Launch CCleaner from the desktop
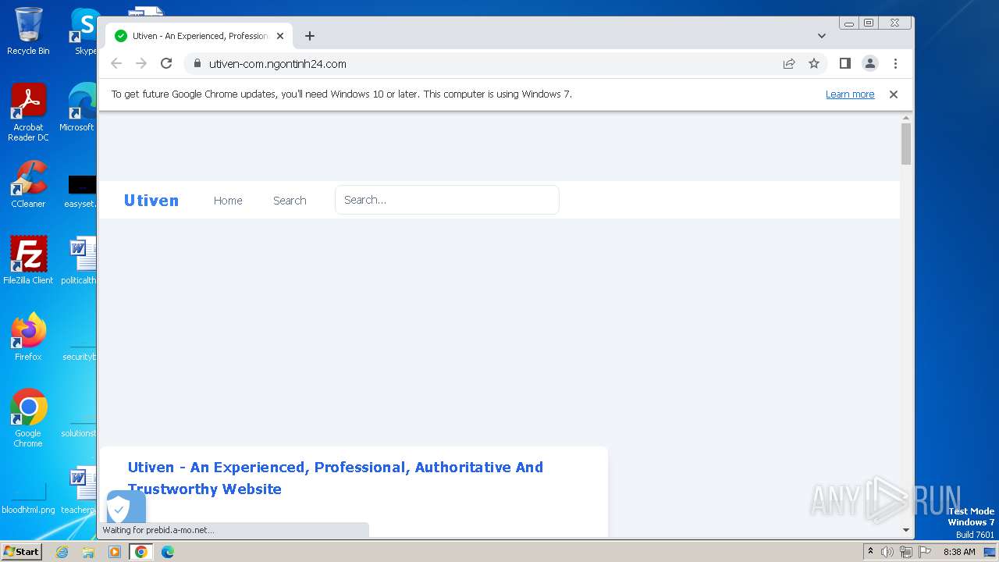 click(28, 185)
